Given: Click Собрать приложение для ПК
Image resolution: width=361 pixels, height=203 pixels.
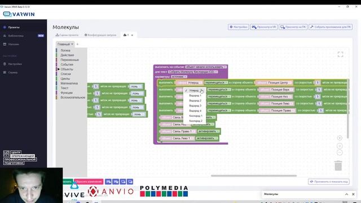Looking at the screenshot, I should coord(331,27).
